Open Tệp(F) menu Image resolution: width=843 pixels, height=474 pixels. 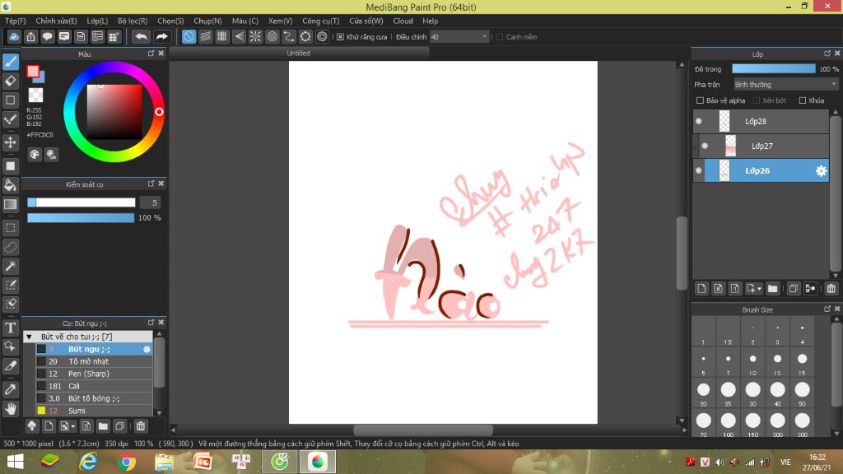pos(15,21)
